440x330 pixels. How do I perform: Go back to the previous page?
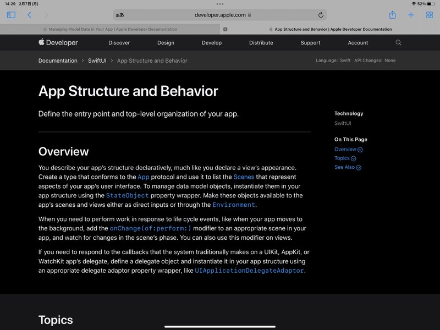click(x=29, y=15)
